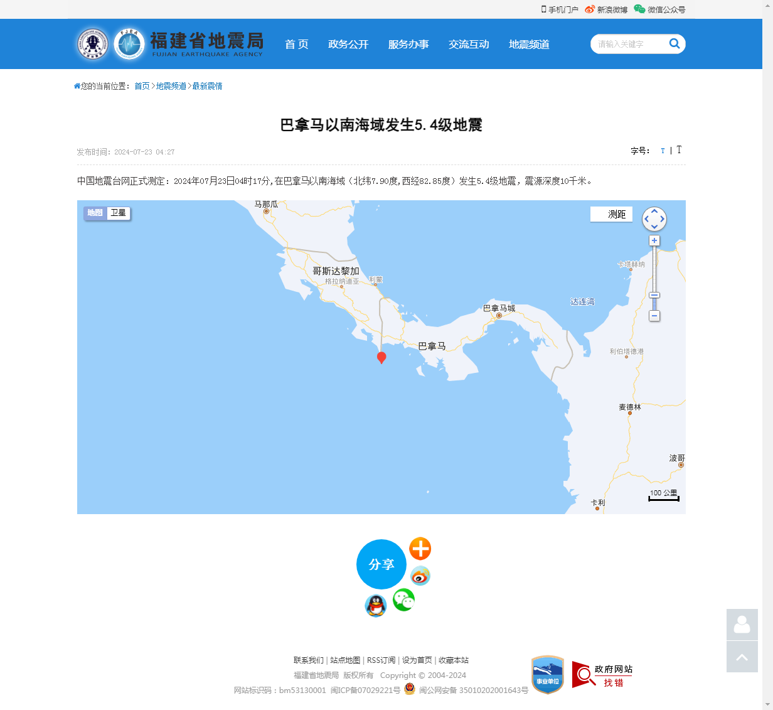Click the 政府网站找错 badge

point(602,675)
